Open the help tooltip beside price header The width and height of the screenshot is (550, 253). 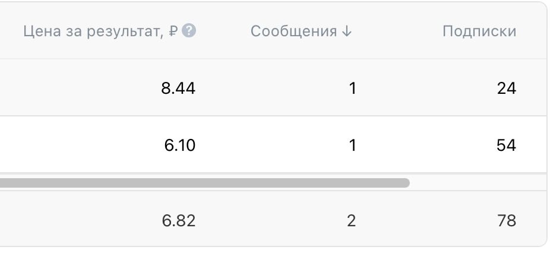(x=189, y=31)
